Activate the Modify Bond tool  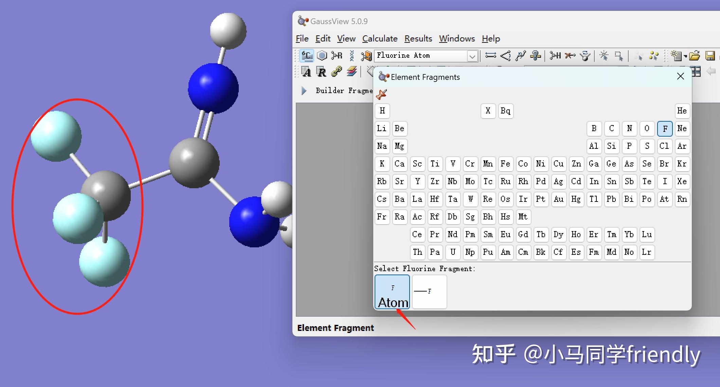[x=490, y=55]
